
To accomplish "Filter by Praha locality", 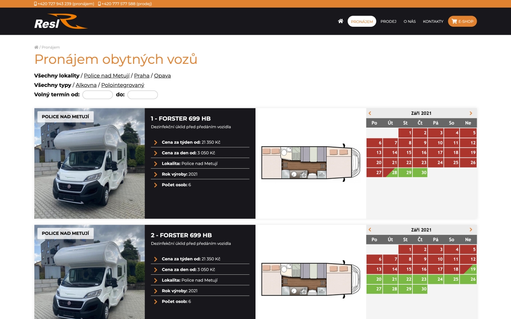I will click(x=142, y=76).
